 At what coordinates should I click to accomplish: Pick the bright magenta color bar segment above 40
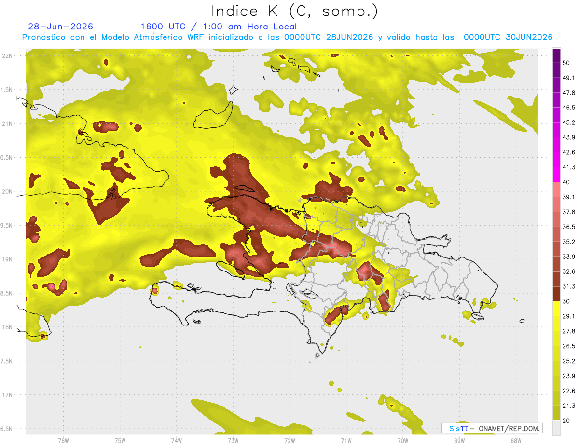(x=556, y=175)
